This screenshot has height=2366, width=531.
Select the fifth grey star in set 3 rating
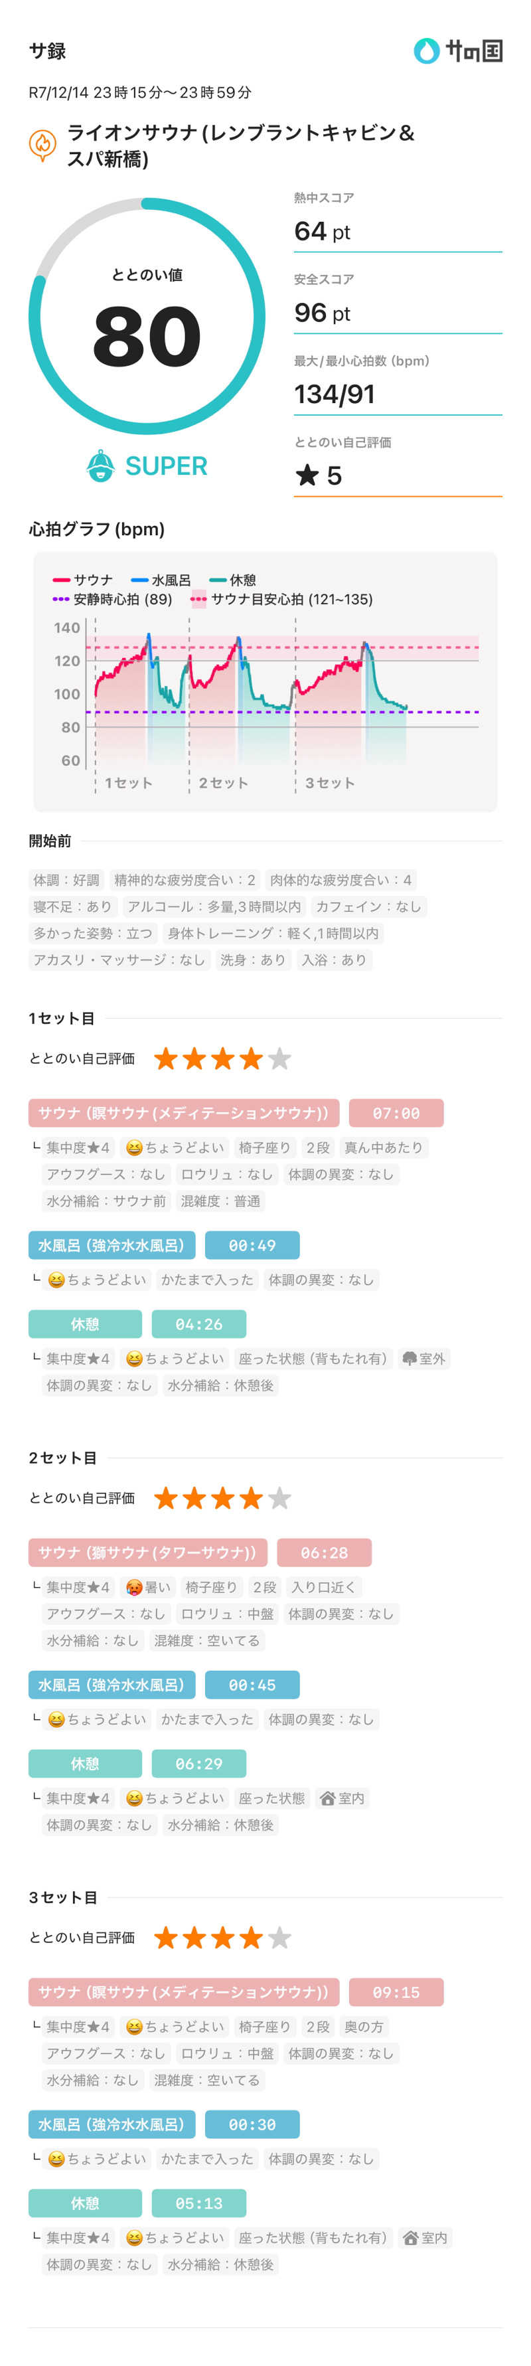279,1938
